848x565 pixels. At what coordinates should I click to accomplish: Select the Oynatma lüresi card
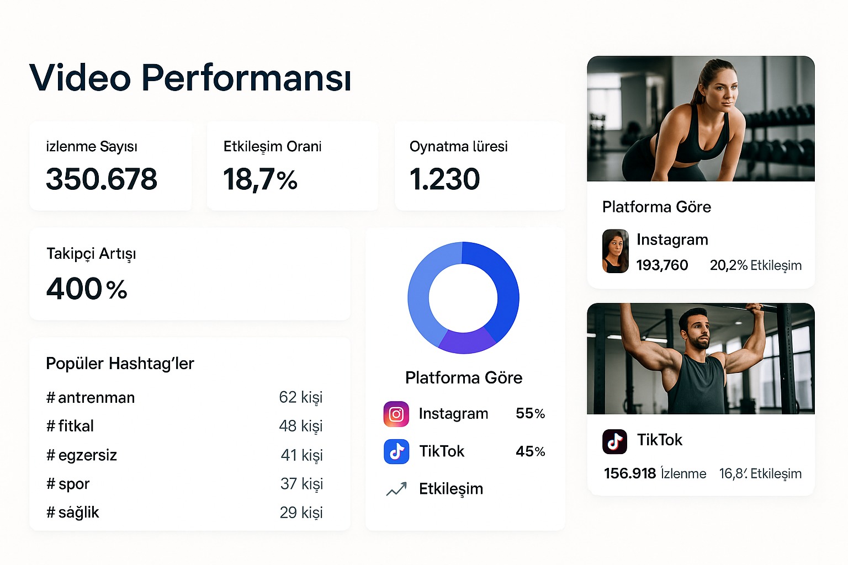(479, 166)
